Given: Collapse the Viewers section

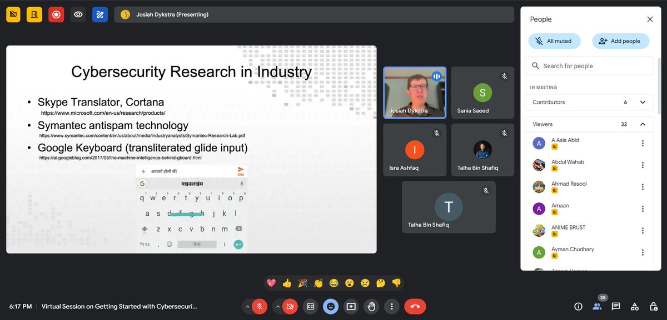Looking at the screenshot, I should (589, 124).
